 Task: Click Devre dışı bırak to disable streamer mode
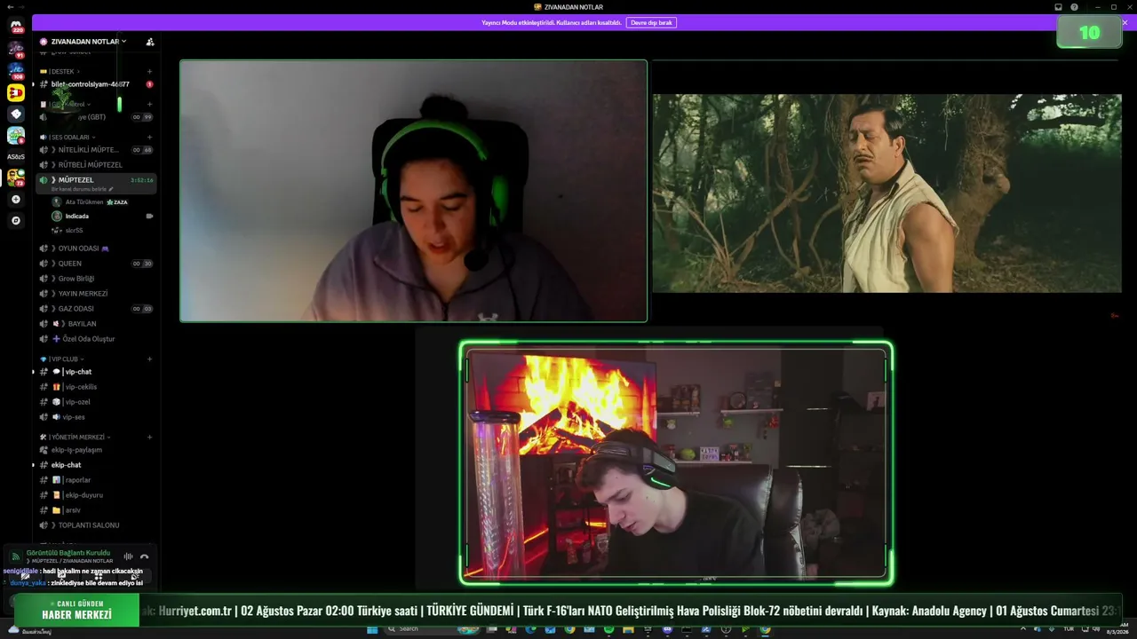pos(651,22)
